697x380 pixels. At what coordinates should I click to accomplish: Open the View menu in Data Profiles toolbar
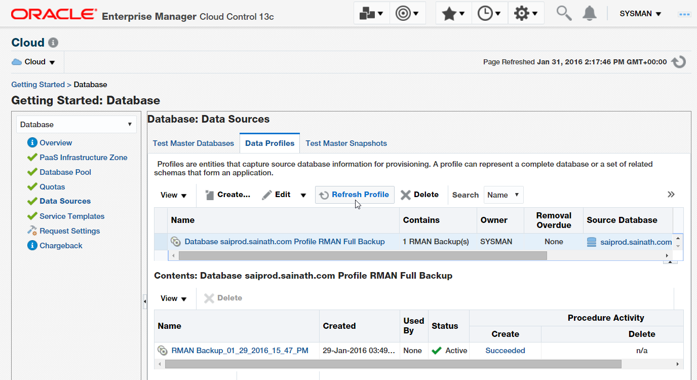tap(174, 195)
